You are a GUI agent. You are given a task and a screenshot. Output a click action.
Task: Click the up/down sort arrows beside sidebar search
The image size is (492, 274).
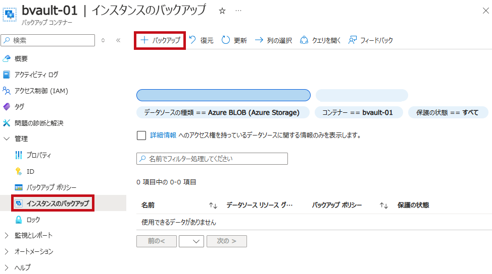click(103, 40)
